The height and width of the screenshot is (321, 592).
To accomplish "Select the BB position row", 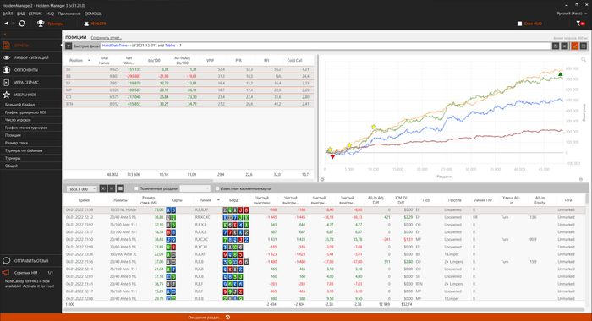I will [x=189, y=76].
